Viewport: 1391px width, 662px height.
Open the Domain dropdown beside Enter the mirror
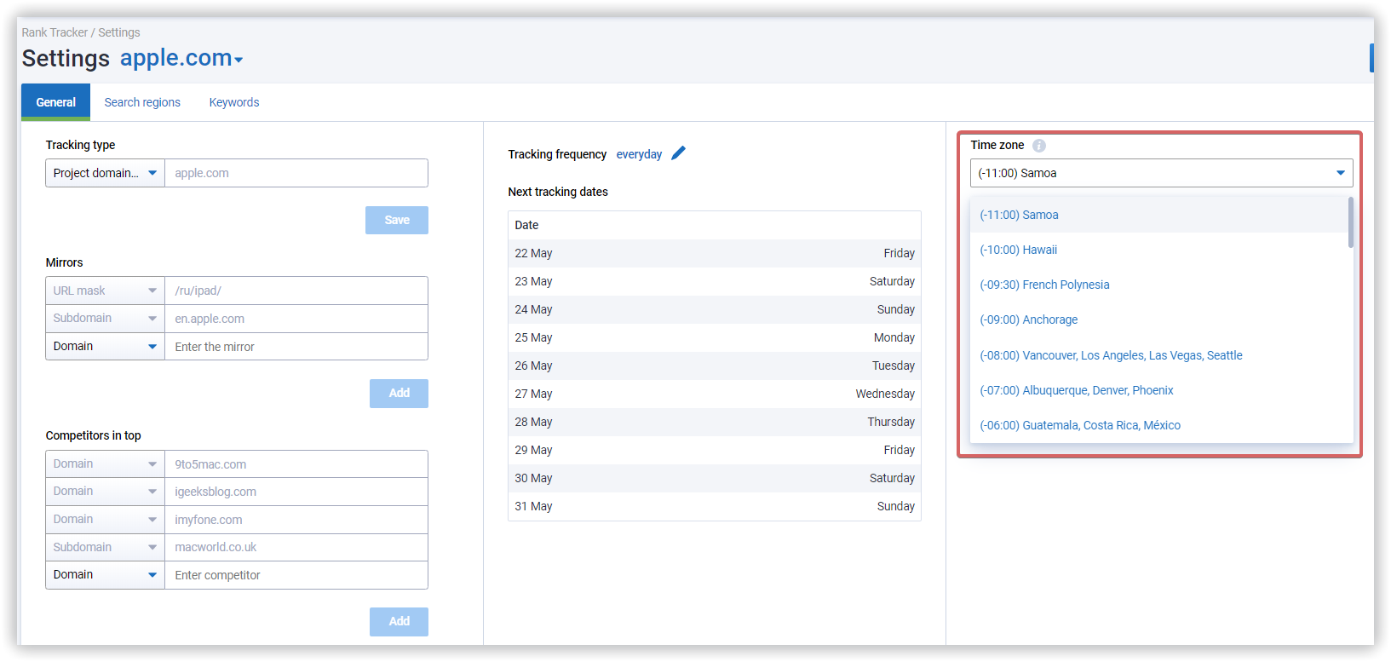pos(105,347)
